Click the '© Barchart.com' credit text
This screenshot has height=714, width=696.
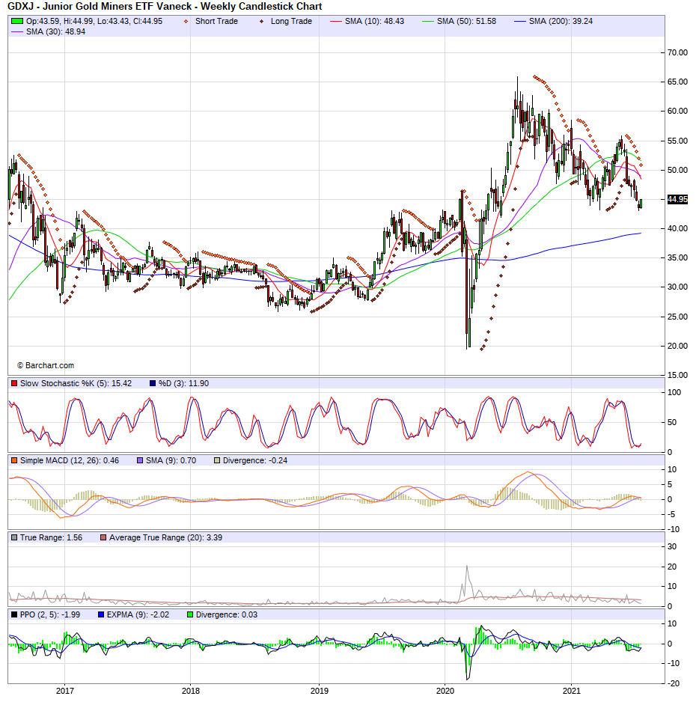pyautogui.click(x=46, y=366)
